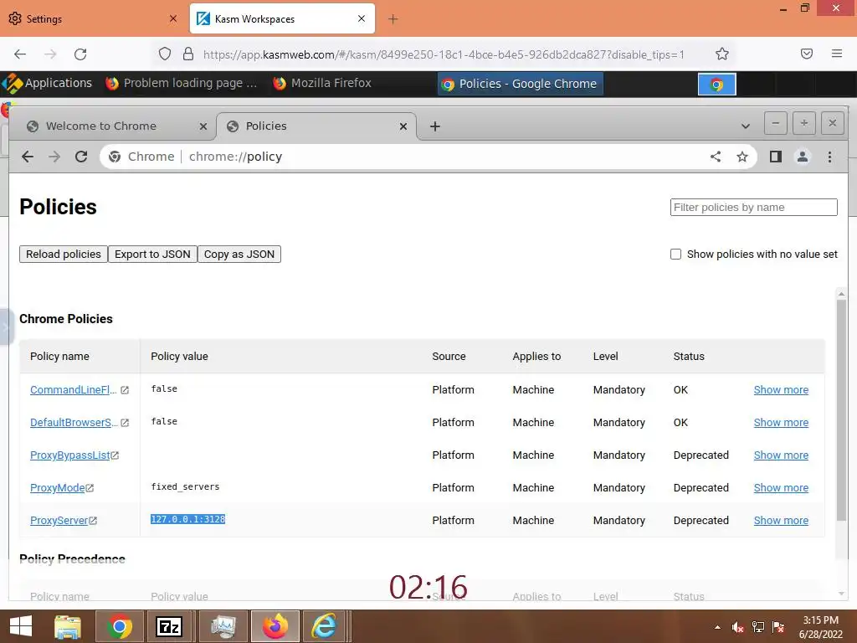Open the taskbar clock showing 3:15 PM
The width and height of the screenshot is (857, 643).
click(821, 627)
